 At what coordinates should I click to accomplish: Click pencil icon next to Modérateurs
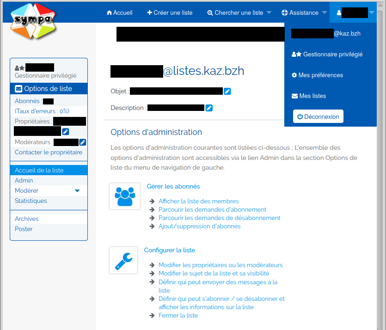point(83,142)
